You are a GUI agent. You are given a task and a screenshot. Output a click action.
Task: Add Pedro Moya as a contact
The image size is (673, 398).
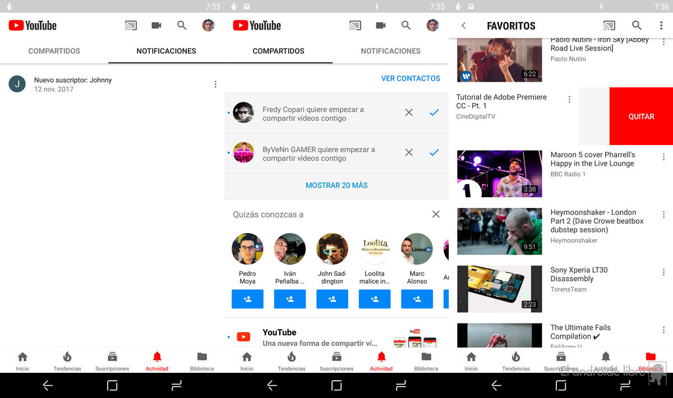247,299
